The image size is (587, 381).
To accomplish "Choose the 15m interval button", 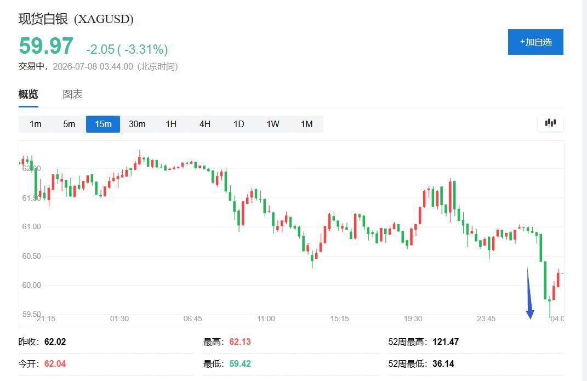I will 103,124.
